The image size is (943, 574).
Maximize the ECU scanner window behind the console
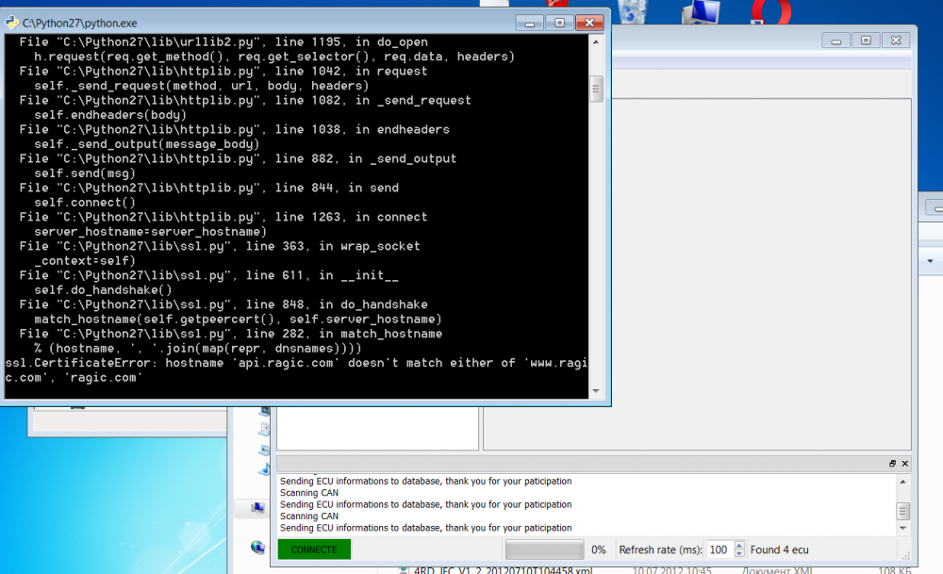tap(866, 41)
